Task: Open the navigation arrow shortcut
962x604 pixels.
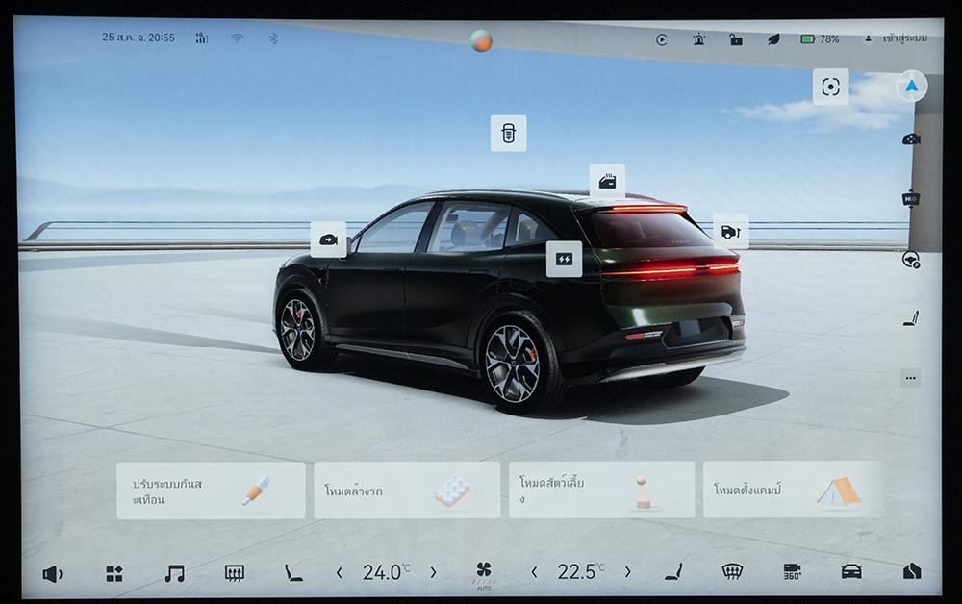Action: click(x=911, y=87)
